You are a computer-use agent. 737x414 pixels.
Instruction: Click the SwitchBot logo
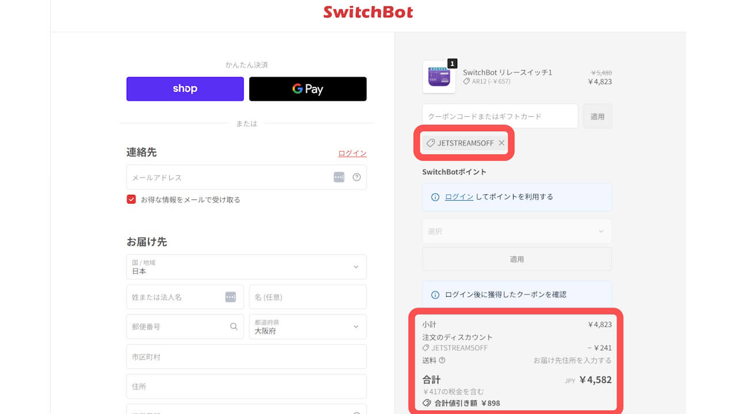368,12
